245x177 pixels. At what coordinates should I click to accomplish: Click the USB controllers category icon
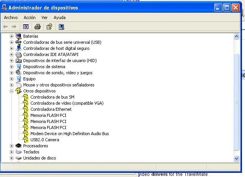tap(19, 42)
